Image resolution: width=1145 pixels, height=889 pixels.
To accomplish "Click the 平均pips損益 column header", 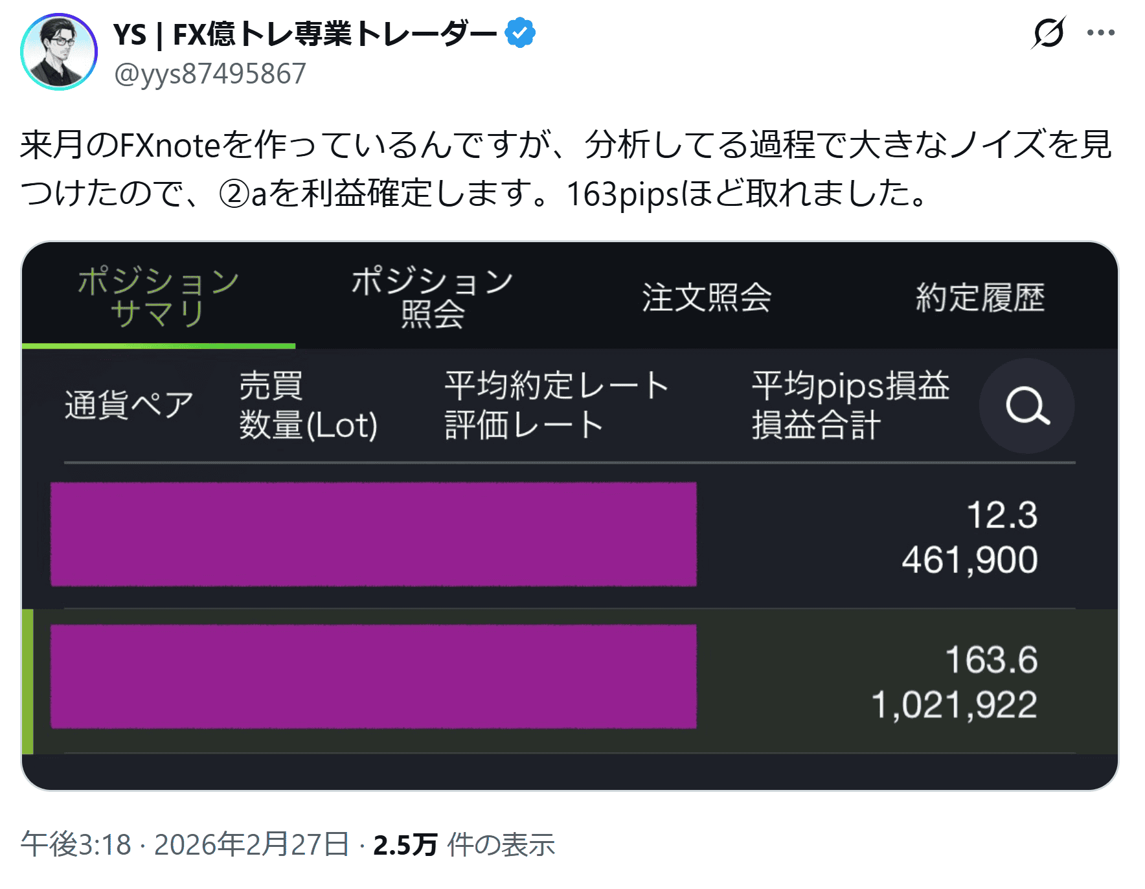I will 850,387.
